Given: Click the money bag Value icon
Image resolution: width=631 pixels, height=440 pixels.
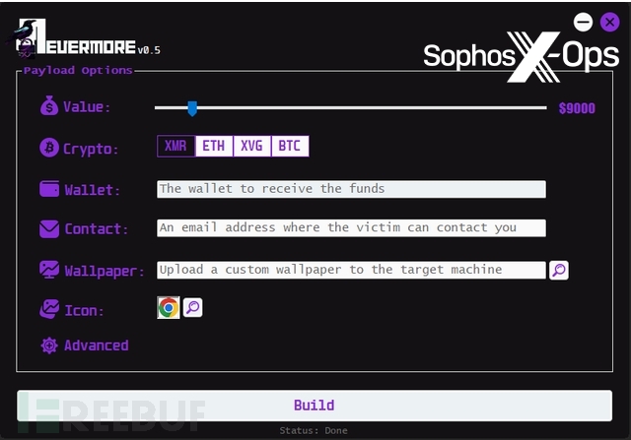Looking at the screenshot, I should pos(49,107).
